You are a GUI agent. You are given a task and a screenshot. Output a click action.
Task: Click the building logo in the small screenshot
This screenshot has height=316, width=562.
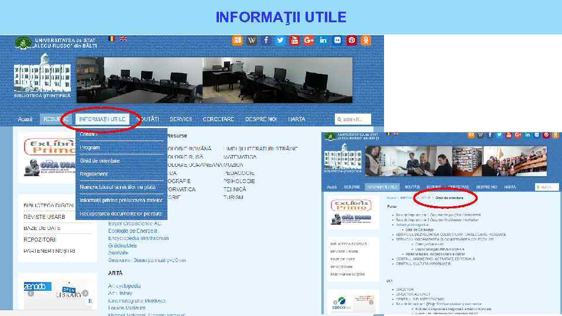click(x=342, y=158)
